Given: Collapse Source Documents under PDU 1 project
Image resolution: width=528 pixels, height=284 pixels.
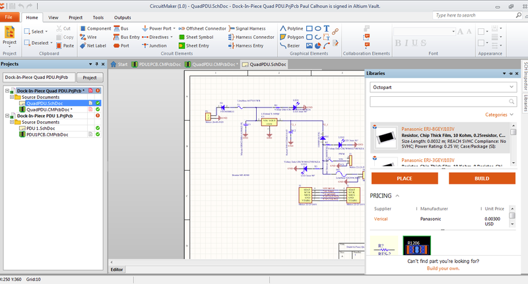Looking at the screenshot, I should pos(13,122).
